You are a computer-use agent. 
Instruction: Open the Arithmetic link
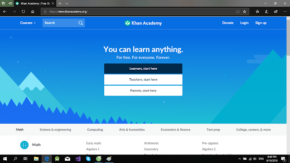(x=151, y=143)
